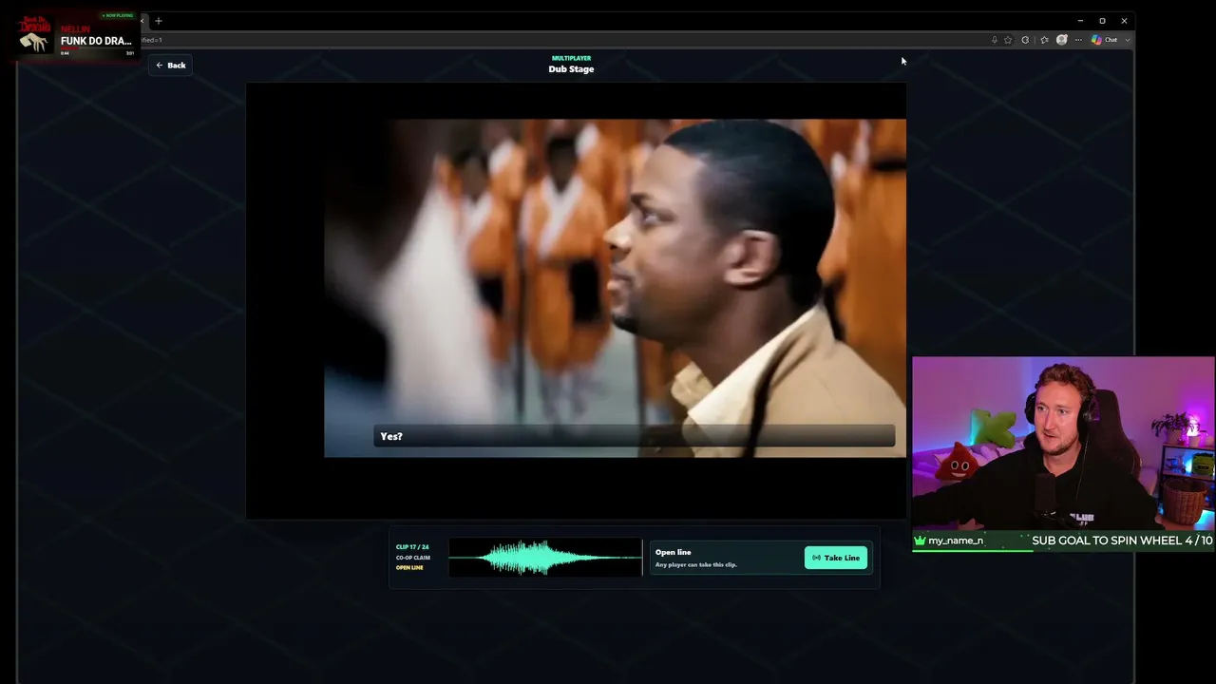Open a new browser tab

[159, 21]
